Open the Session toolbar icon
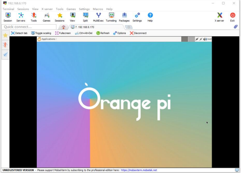241x173 pixels. (8, 17)
